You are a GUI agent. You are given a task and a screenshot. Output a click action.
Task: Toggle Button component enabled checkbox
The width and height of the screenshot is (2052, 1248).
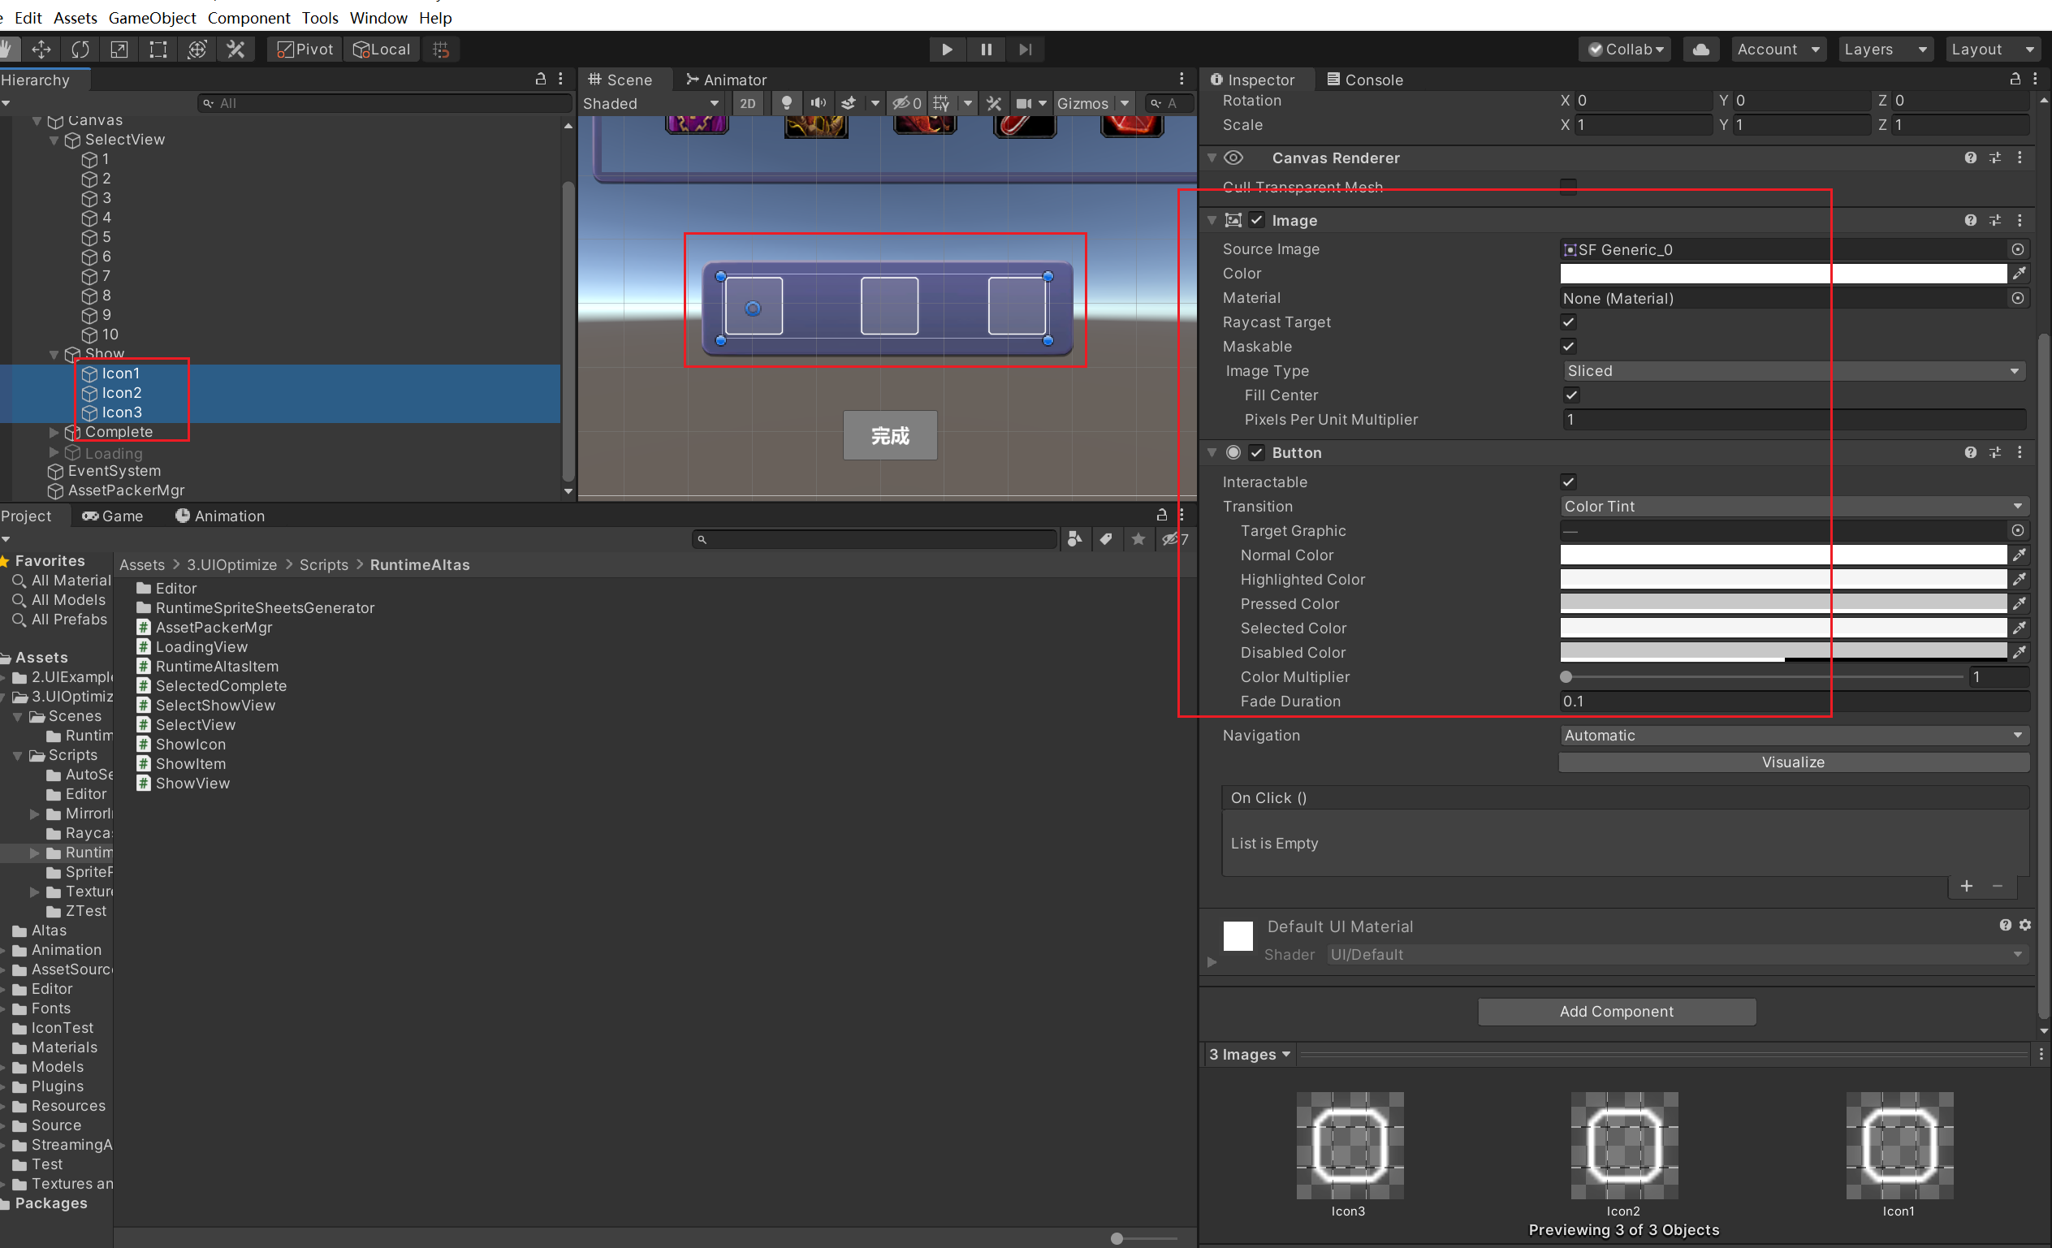(x=1257, y=452)
